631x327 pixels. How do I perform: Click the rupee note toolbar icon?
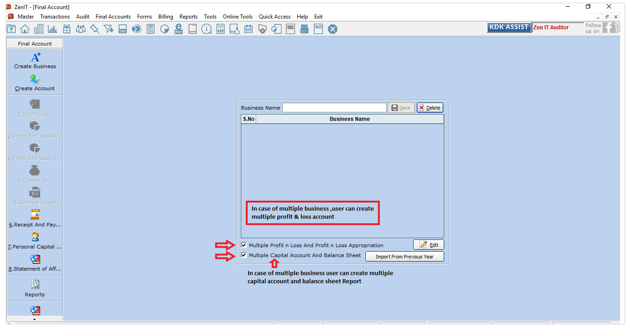point(11,29)
